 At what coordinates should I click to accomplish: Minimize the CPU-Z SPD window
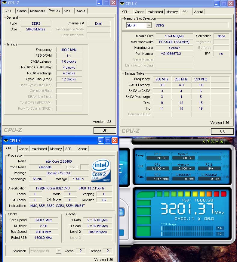[217, 4]
